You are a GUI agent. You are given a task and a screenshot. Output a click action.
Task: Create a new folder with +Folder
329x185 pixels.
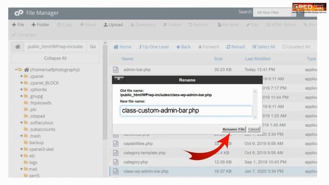click(40, 25)
